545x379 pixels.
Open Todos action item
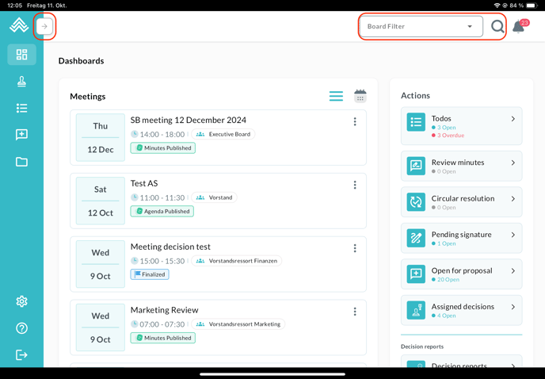[461, 126]
